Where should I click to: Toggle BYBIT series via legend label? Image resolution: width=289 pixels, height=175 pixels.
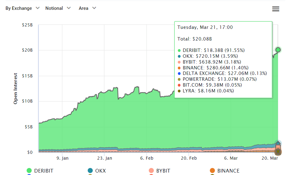point(163,171)
